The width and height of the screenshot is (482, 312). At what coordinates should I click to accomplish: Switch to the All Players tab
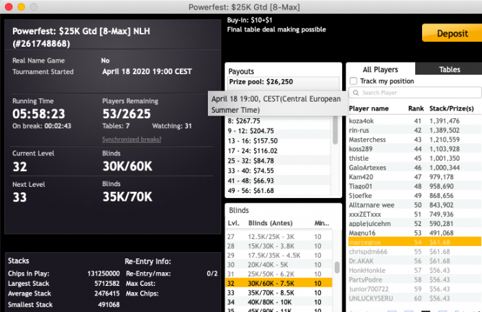pyautogui.click(x=380, y=69)
